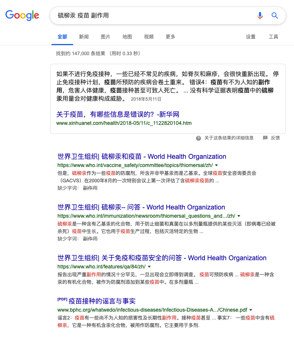Click the www.bphc.org PDF URL text
Screen dimensions: 294x337
click(152, 310)
